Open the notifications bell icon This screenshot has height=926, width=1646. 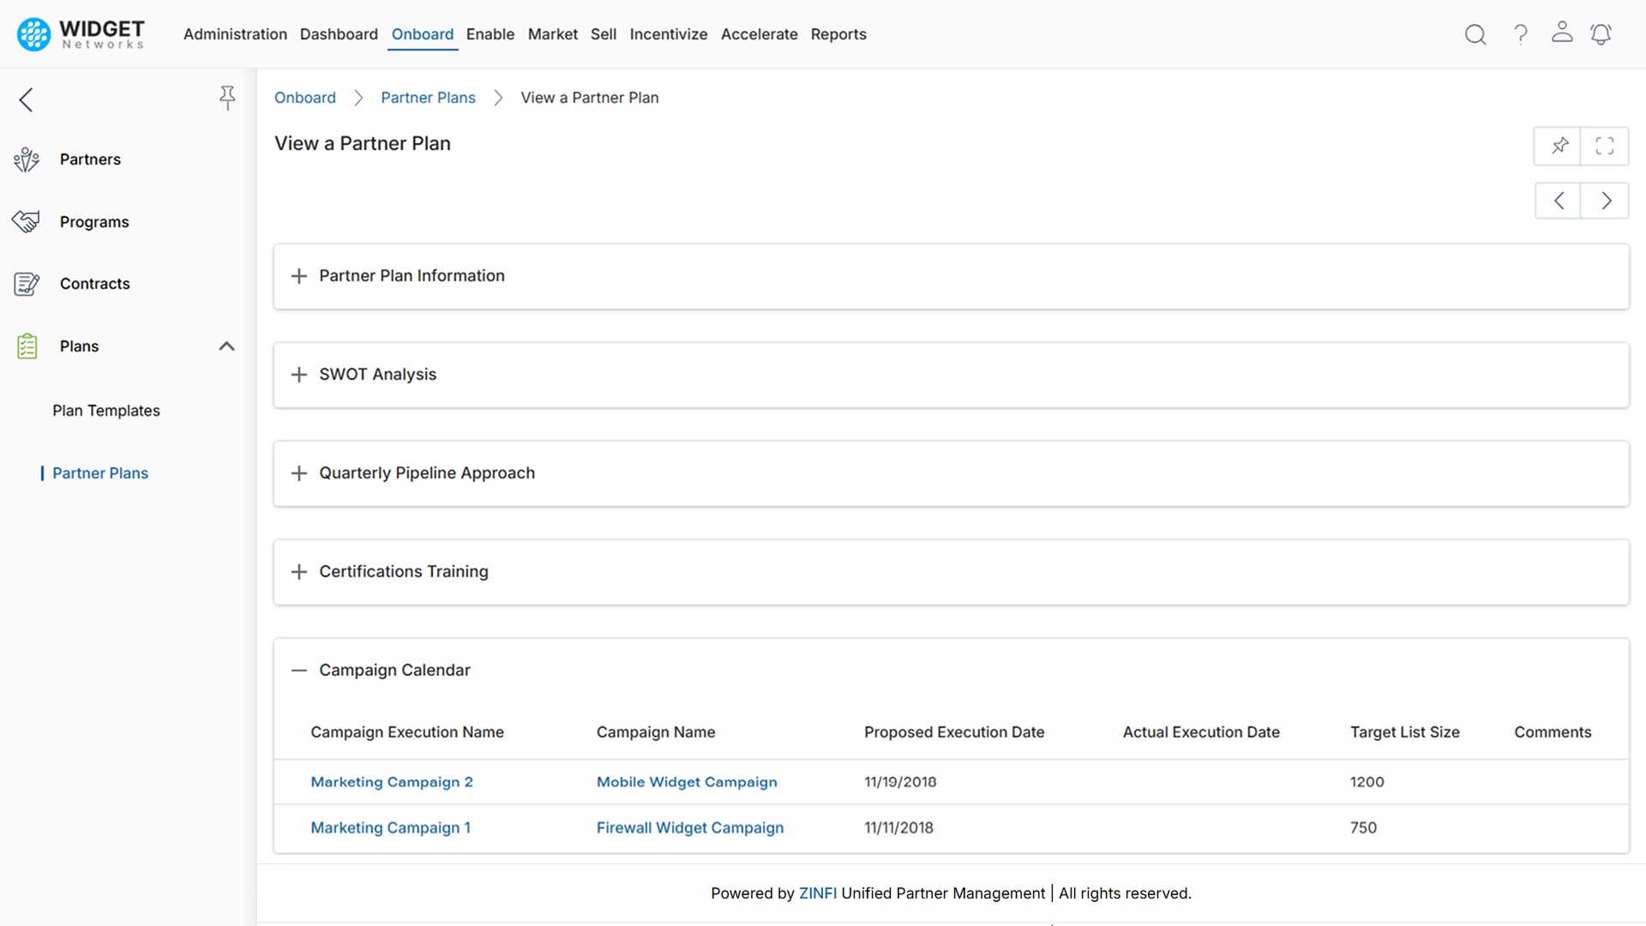(1601, 34)
